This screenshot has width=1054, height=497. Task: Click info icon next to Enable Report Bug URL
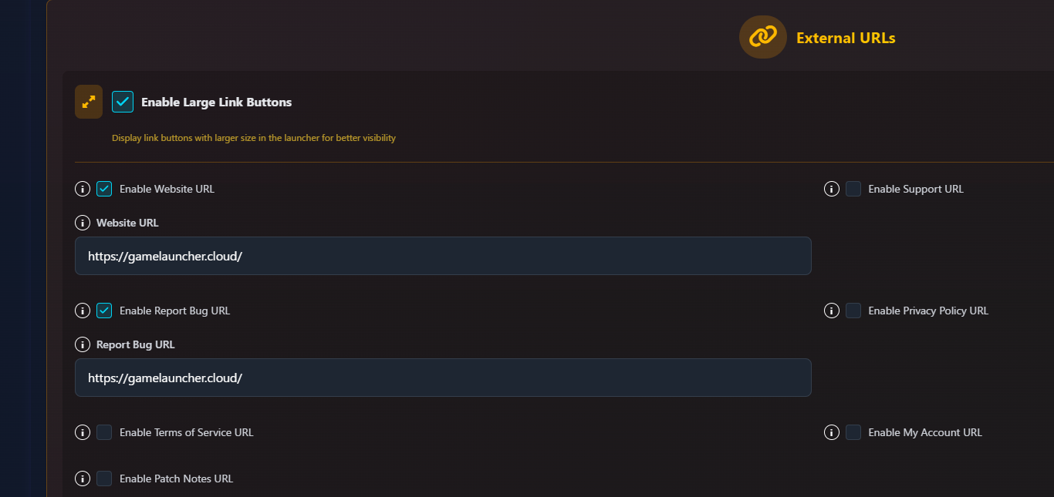(x=83, y=311)
